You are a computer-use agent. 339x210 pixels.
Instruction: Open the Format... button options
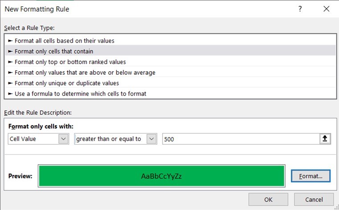pos(310,176)
